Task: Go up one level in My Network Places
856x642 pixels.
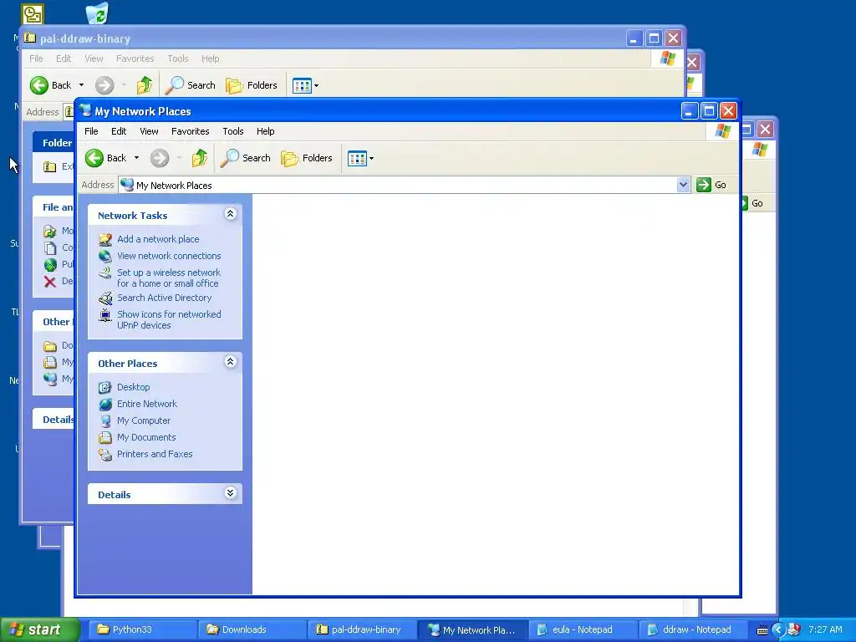Action: [x=200, y=158]
